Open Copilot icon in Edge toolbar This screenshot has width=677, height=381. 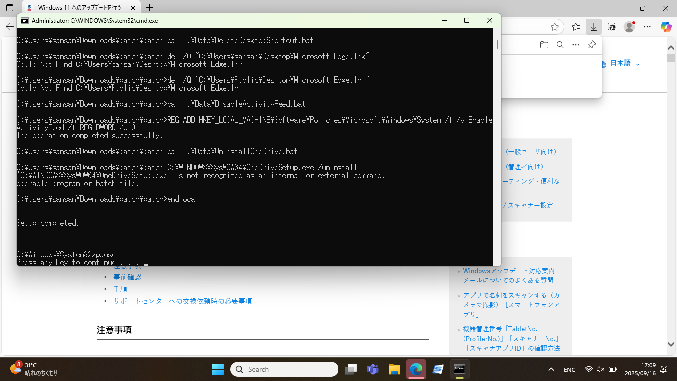pyautogui.click(x=666, y=27)
